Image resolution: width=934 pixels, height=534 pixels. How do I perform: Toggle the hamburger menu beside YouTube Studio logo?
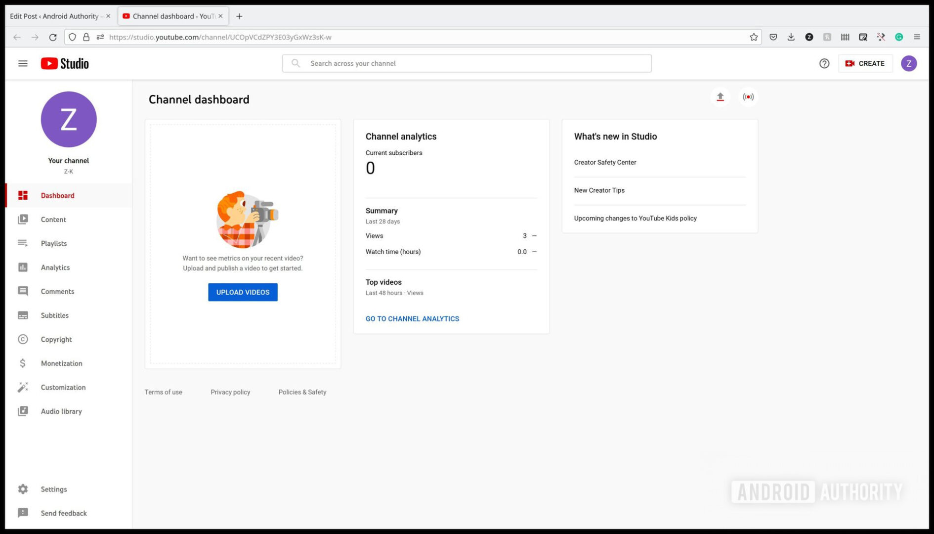click(x=23, y=63)
